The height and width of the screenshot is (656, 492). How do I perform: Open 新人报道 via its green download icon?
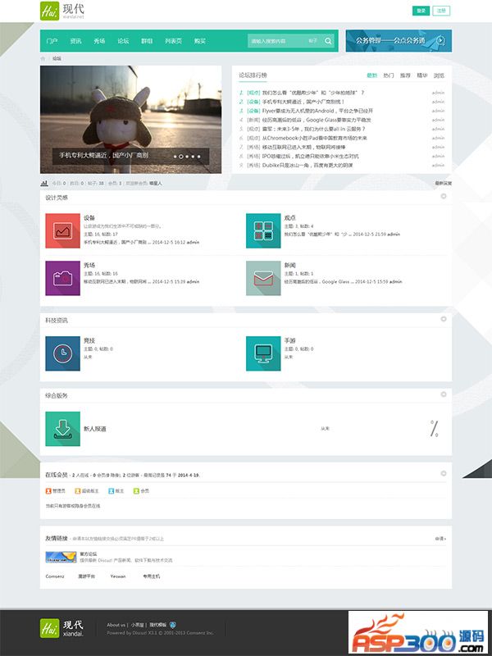click(63, 429)
